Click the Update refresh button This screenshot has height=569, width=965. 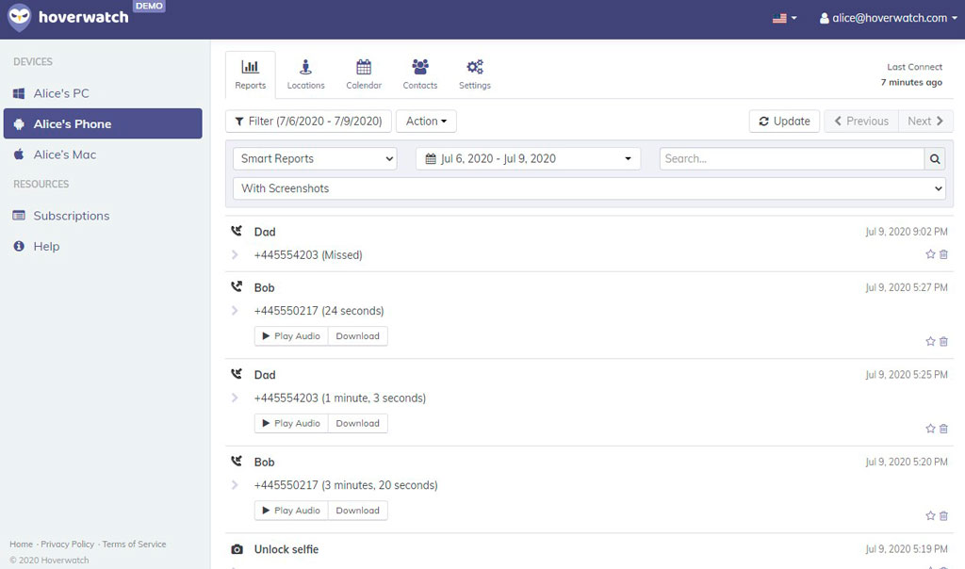(x=784, y=122)
